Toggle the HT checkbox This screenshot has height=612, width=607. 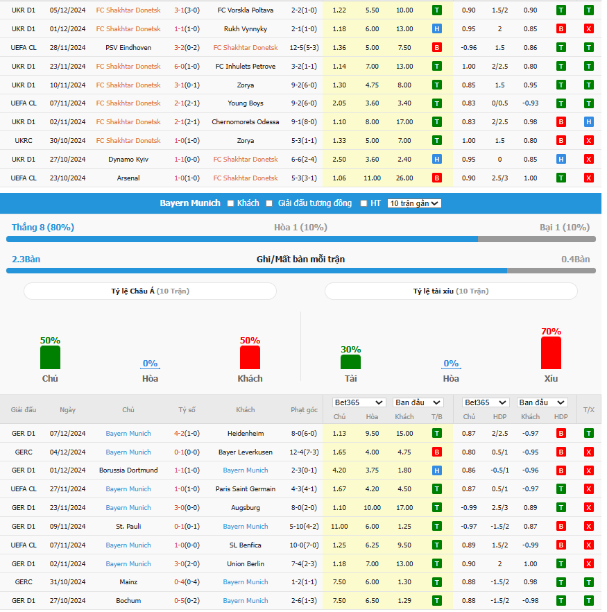point(364,203)
